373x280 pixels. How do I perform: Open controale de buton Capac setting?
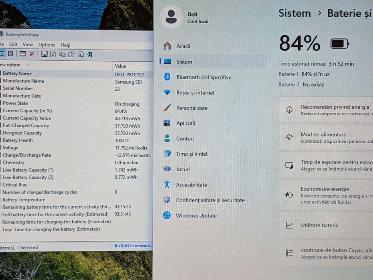coord(326,253)
